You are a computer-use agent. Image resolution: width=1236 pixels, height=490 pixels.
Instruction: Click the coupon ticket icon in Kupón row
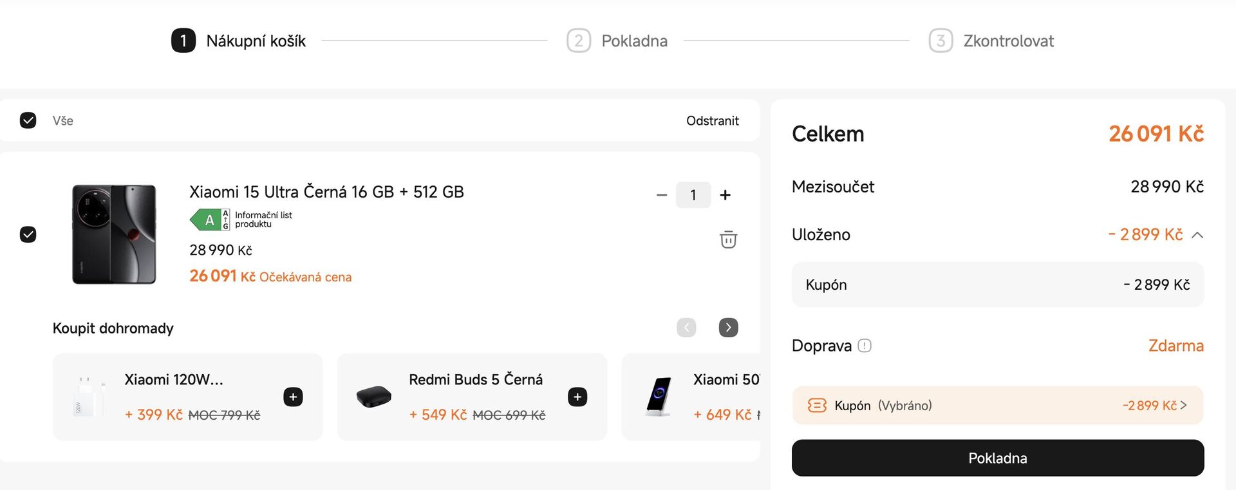pyautogui.click(x=817, y=405)
